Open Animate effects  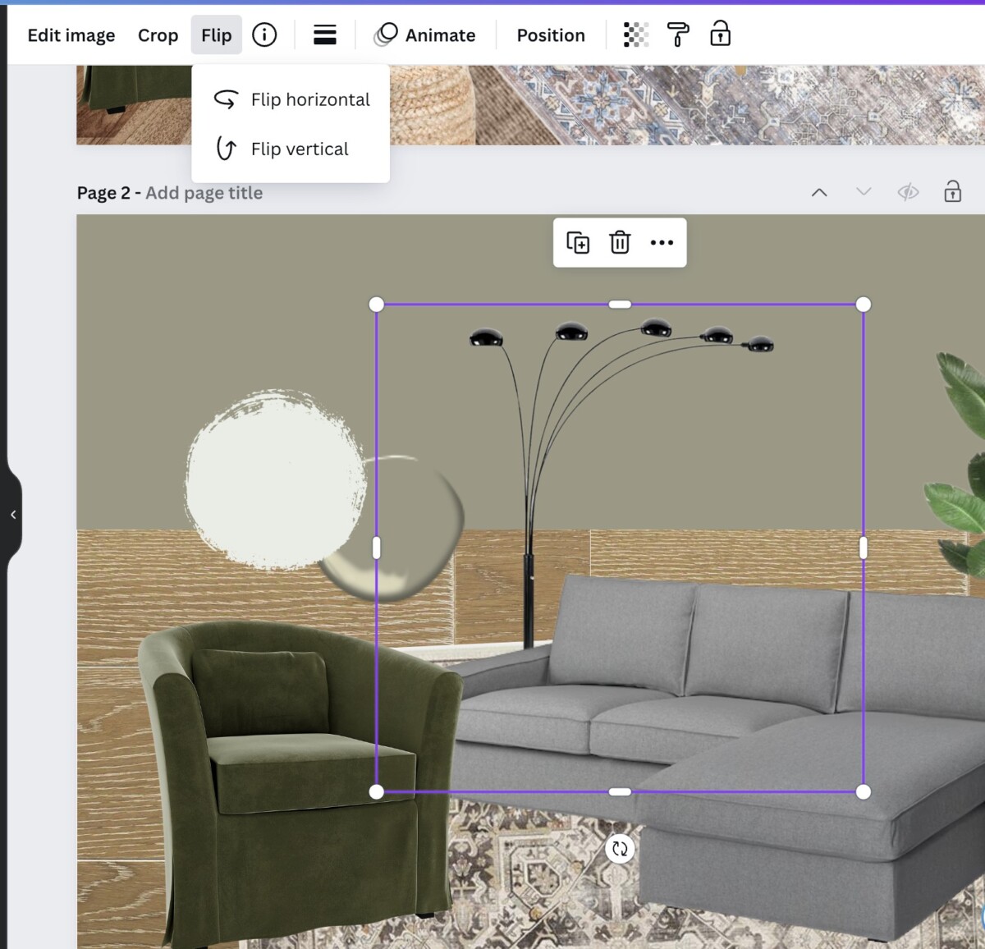tap(426, 34)
